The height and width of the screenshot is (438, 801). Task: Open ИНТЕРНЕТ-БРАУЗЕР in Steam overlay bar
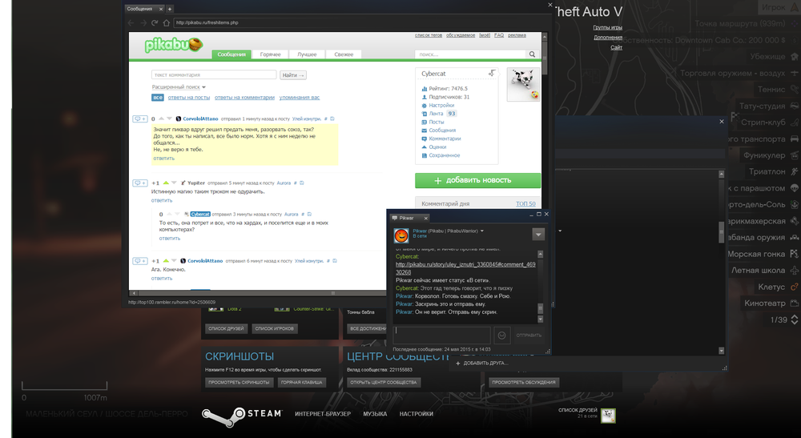(323, 414)
